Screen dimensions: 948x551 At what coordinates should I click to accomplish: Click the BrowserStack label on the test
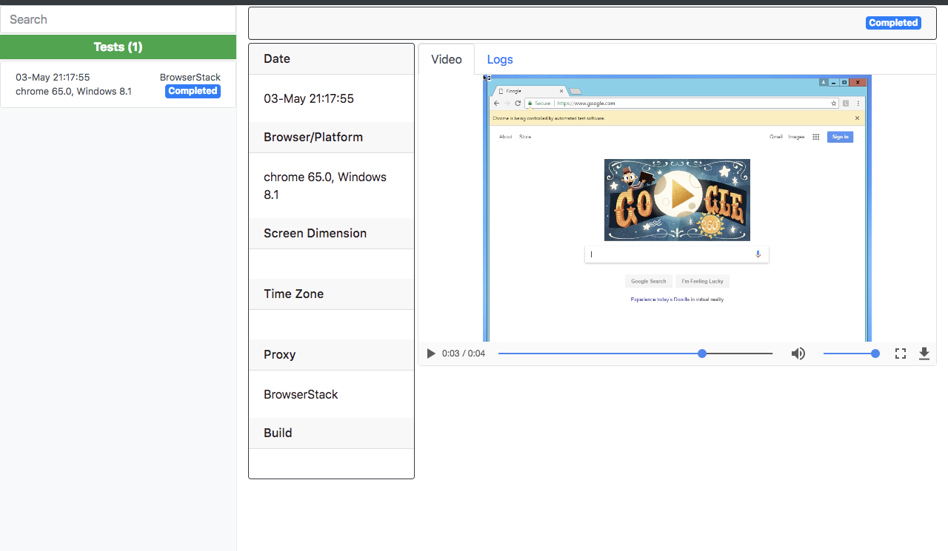click(190, 77)
